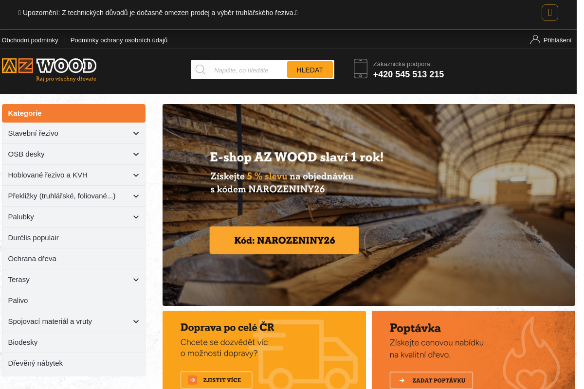The image size is (584, 389).
Task: Click the Ráj pro všechny dřevaře tagline
Action: tap(66, 78)
